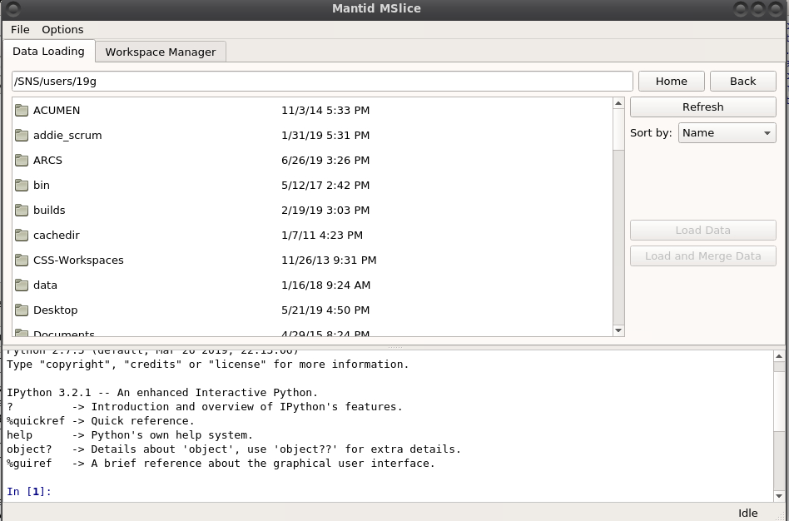Open the File menu
This screenshot has width=789, height=521.
click(20, 29)
